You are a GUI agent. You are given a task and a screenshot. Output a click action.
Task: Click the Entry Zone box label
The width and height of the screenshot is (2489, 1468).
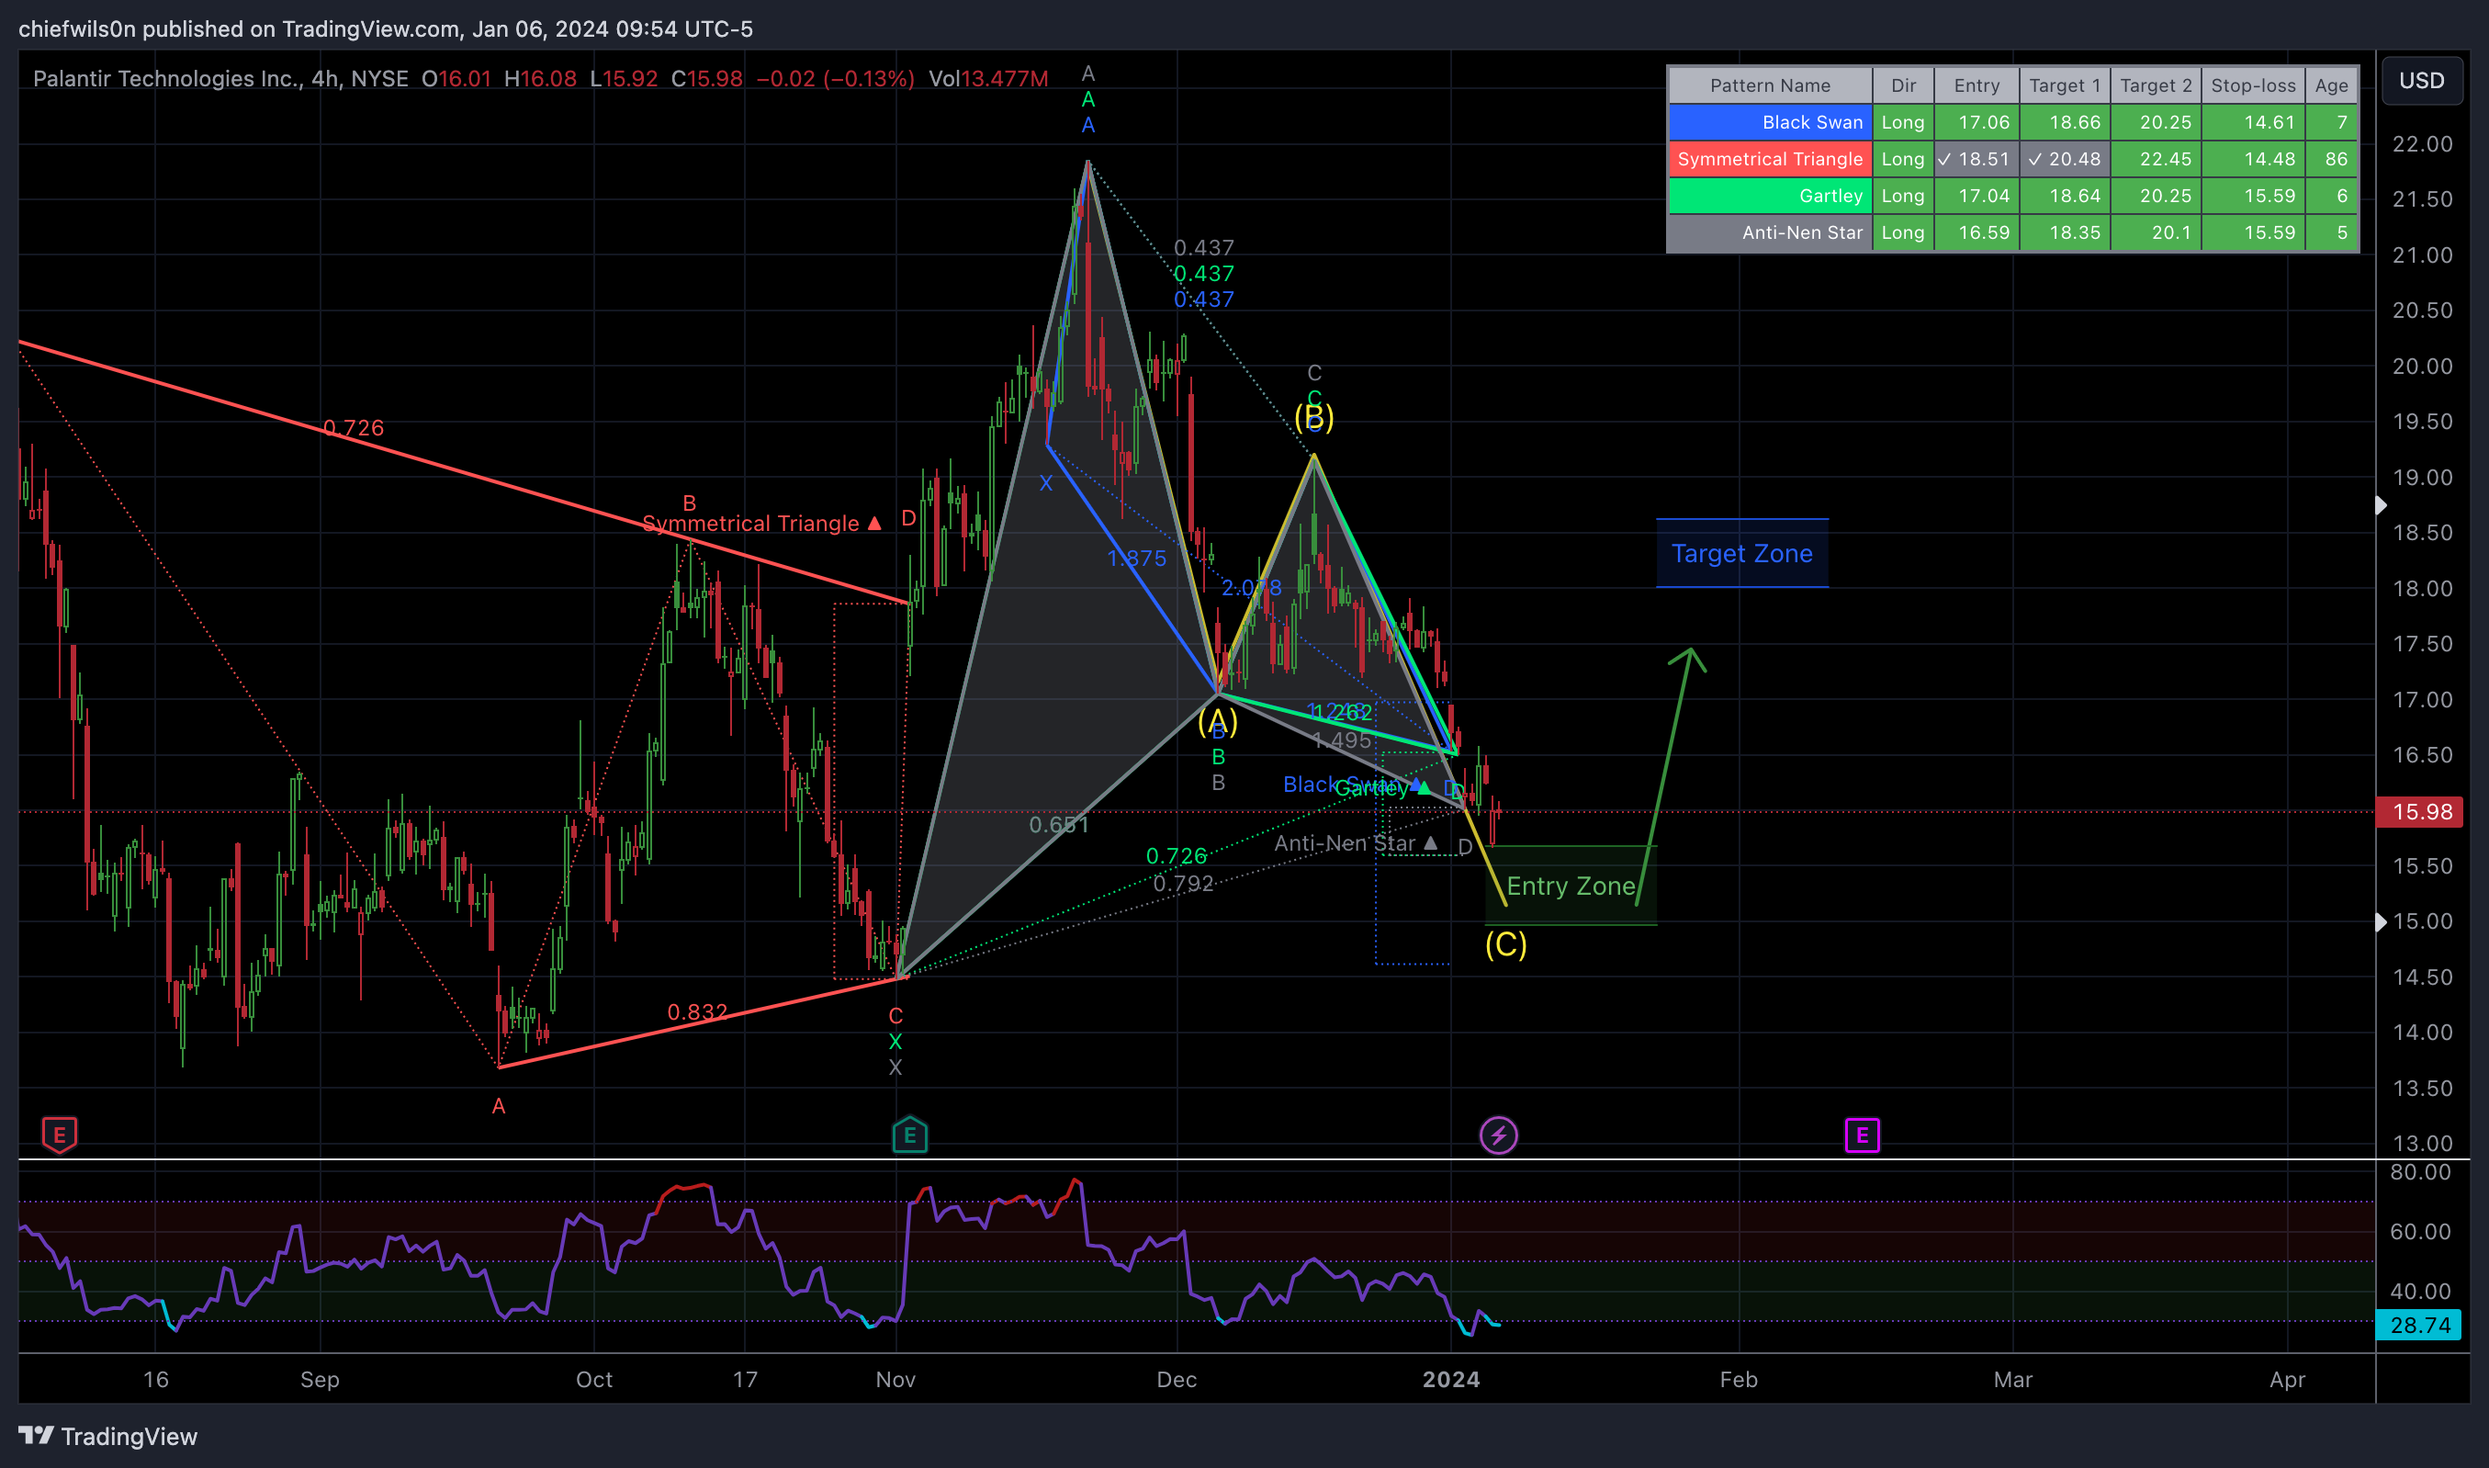(1571, 886)
